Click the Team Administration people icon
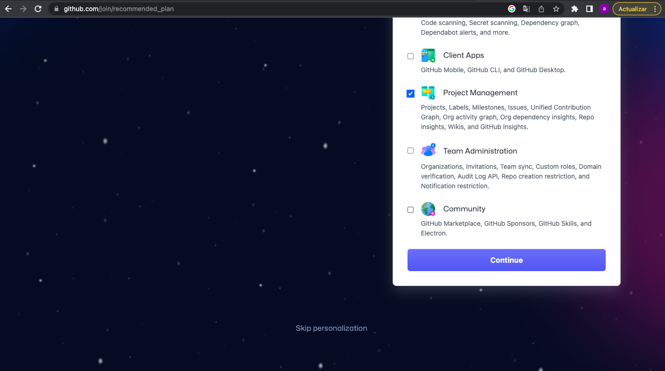 pos(428,151)
